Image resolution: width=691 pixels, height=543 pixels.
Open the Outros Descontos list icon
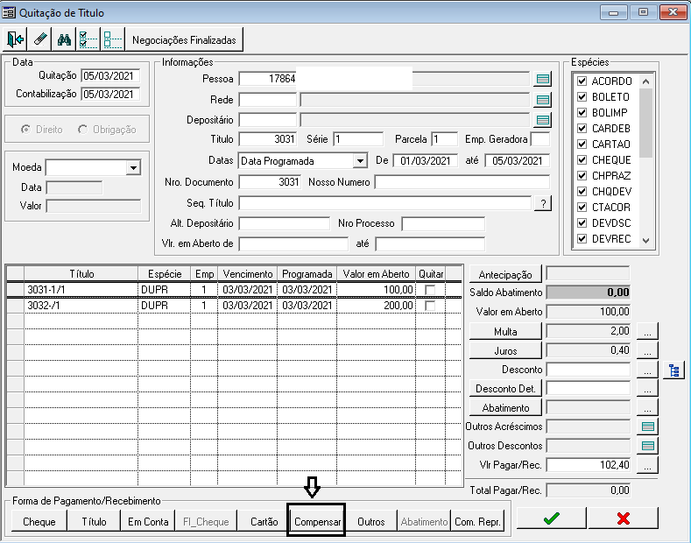coord(647,446)
